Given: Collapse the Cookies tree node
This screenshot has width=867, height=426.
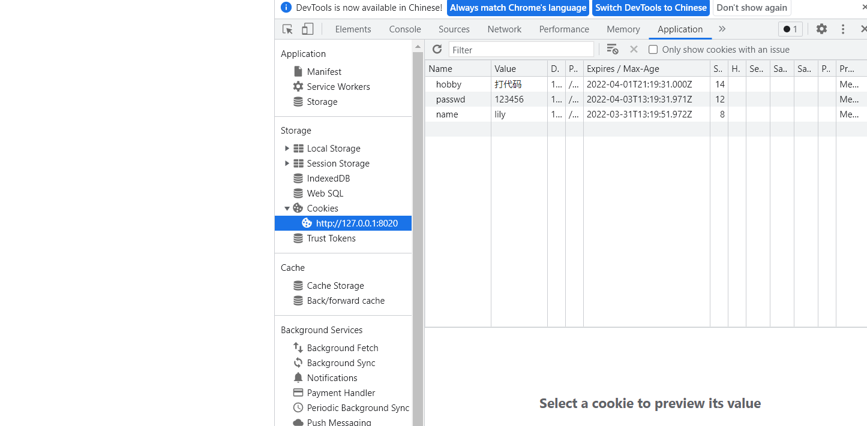Looking at the screenshot, I should 287,209.
